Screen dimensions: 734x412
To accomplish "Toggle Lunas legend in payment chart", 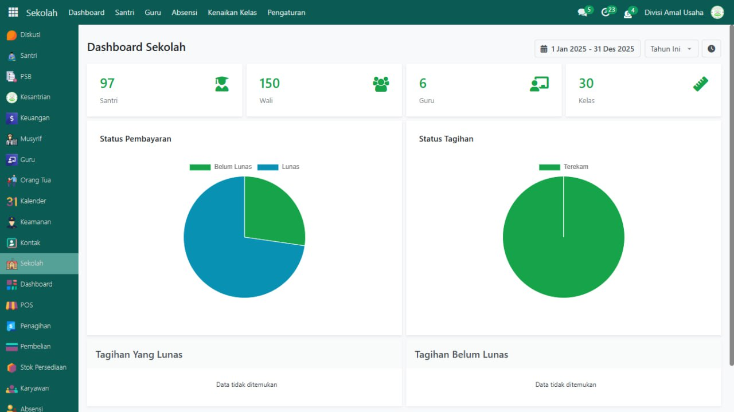I will (x=279, y=167).
